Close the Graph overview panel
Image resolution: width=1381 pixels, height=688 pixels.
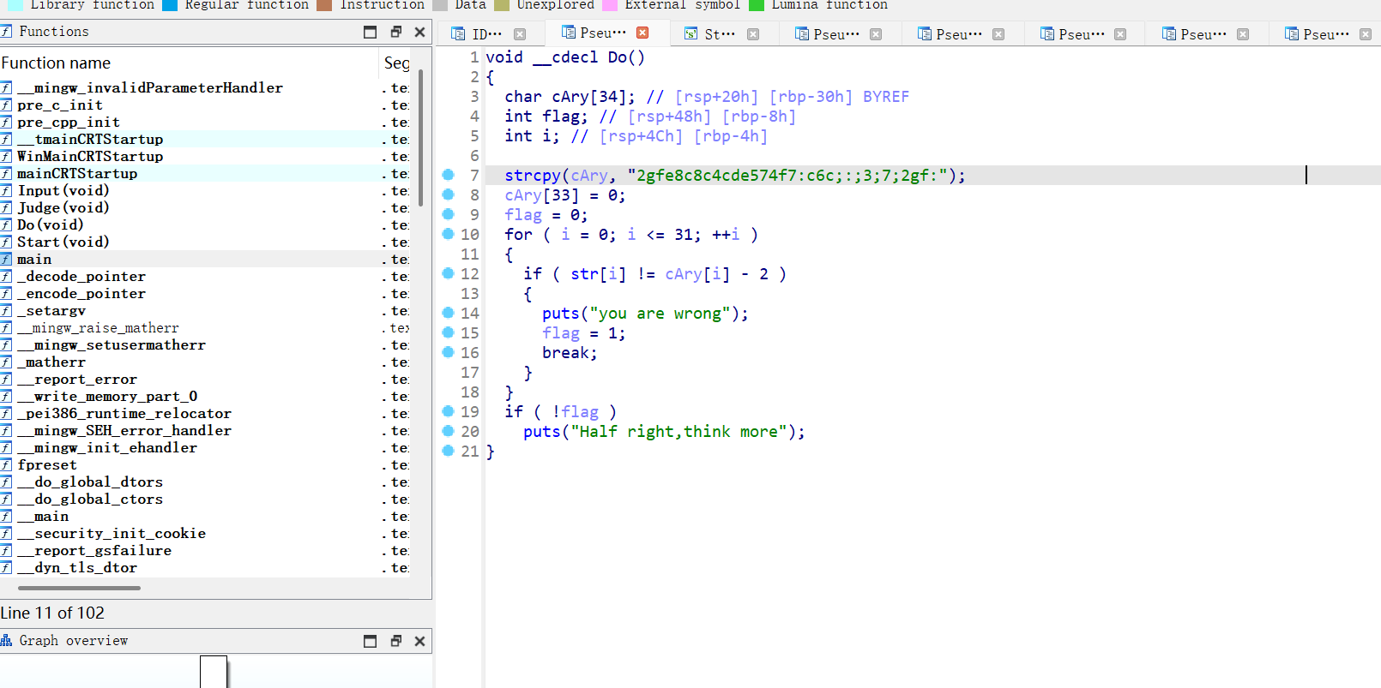[419, 641]
